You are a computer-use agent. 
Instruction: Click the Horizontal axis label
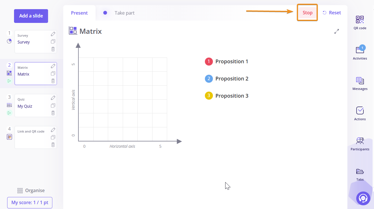click(122, 146)
